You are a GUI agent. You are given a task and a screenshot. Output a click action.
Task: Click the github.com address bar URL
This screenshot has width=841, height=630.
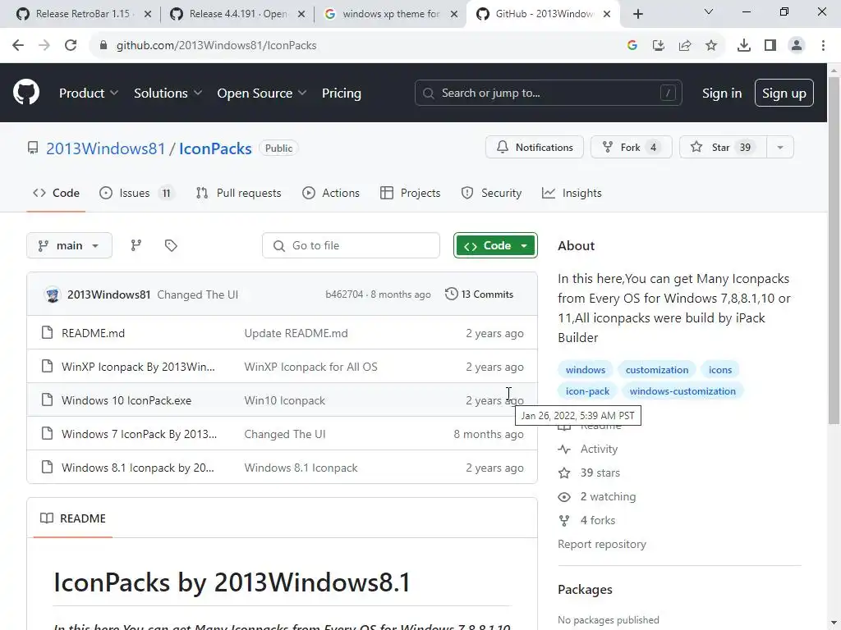click(216, 46)
